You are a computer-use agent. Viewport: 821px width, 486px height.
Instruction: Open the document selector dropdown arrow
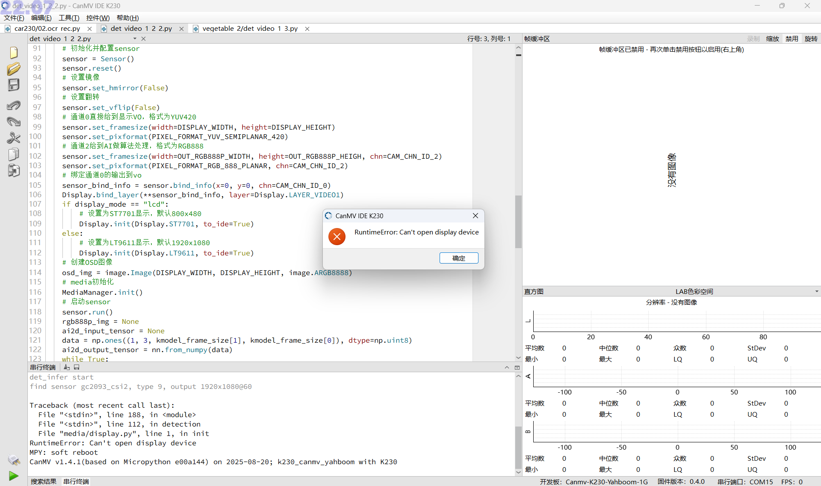click(x=135, y=39)
